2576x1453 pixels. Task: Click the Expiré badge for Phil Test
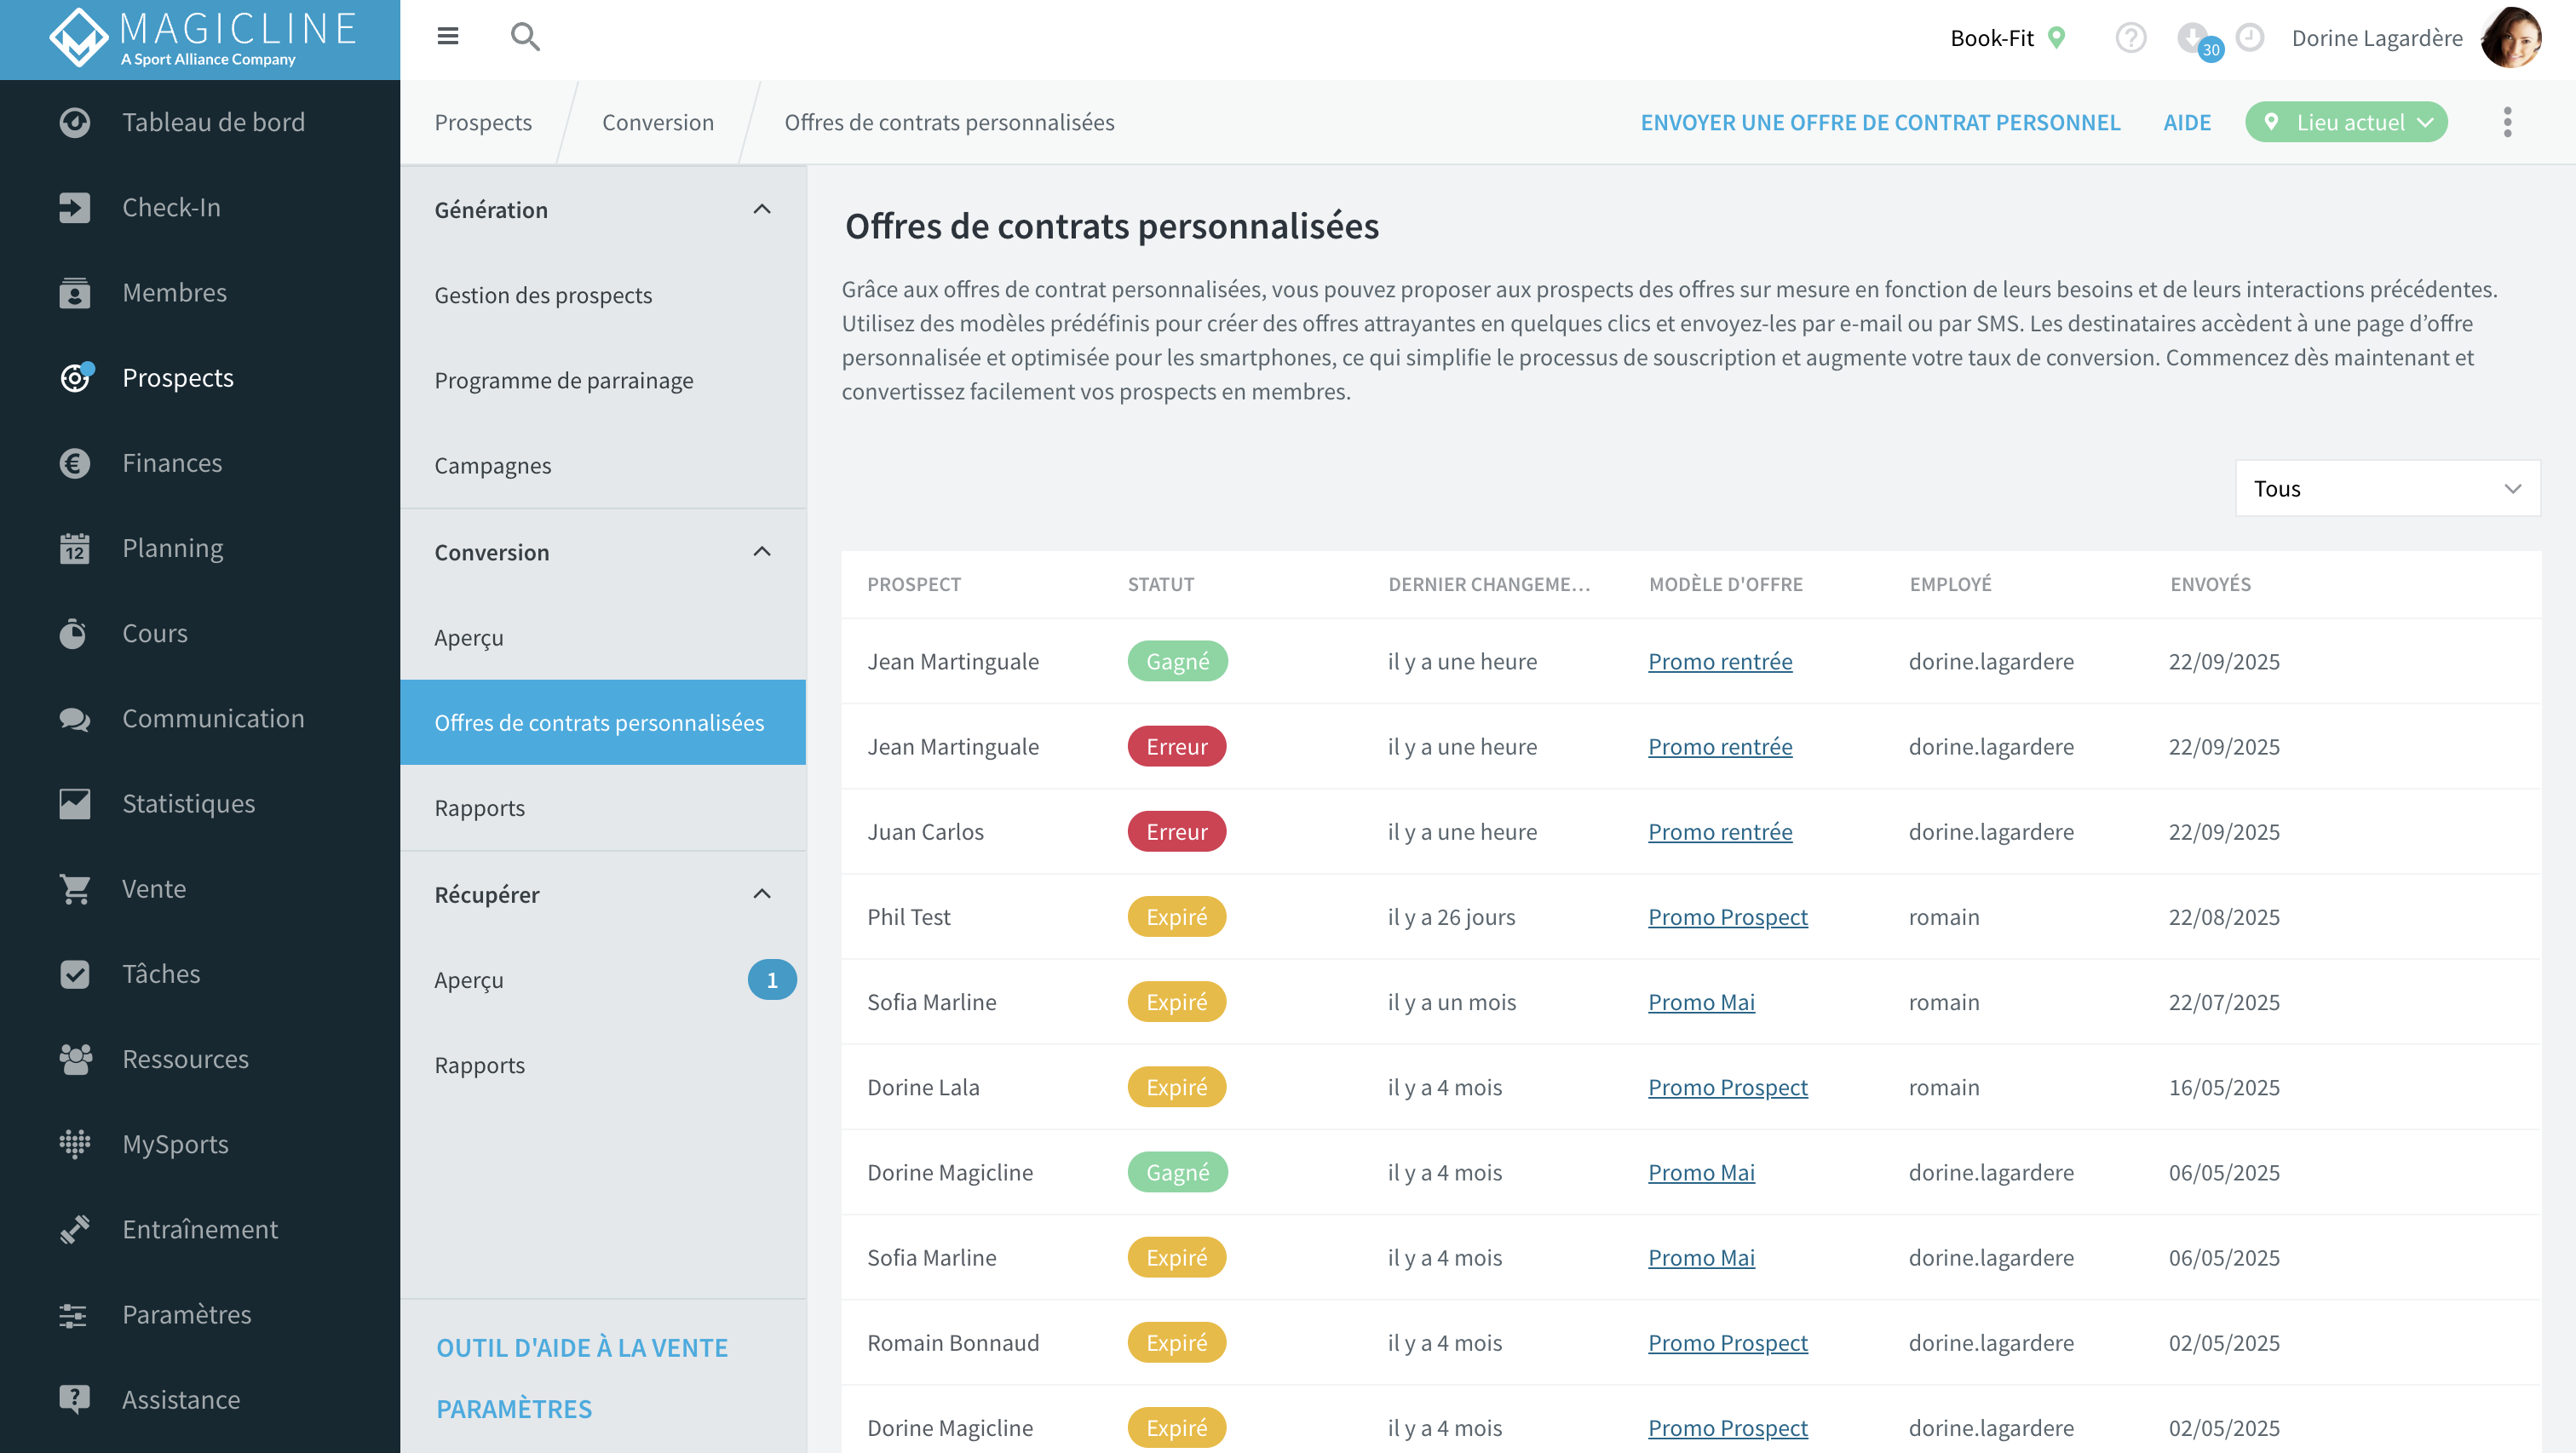click(x=1177, y=916)
